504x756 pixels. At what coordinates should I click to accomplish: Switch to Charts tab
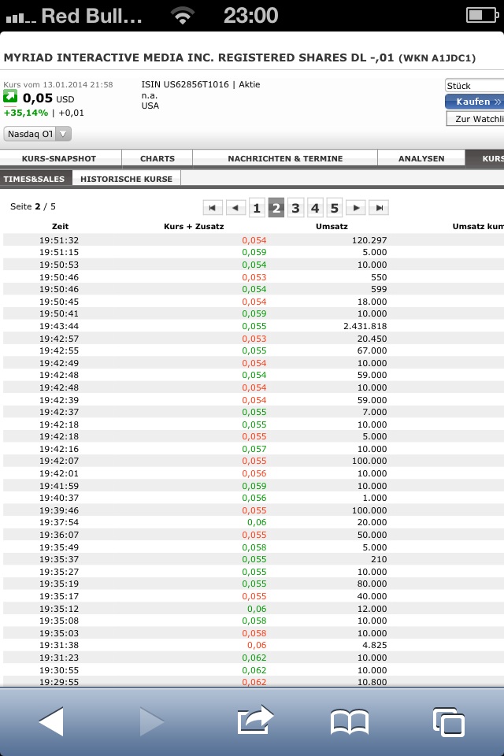tap(157, 158)
